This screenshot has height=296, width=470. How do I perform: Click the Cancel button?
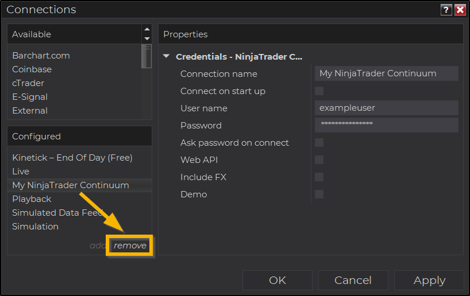(353, 281)
